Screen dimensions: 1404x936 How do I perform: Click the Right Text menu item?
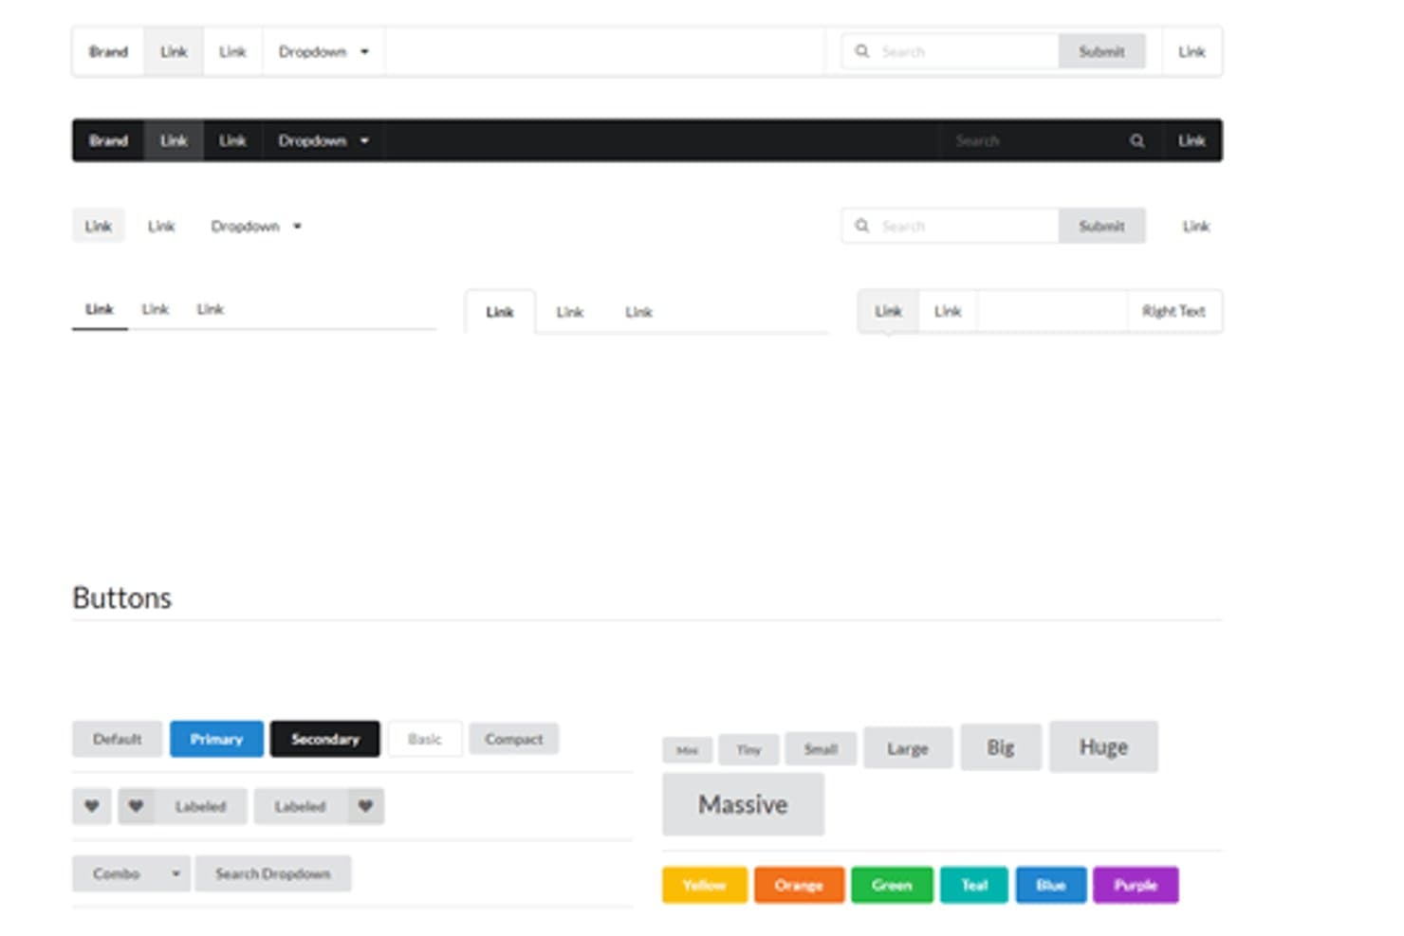(x=1173, y=311)
